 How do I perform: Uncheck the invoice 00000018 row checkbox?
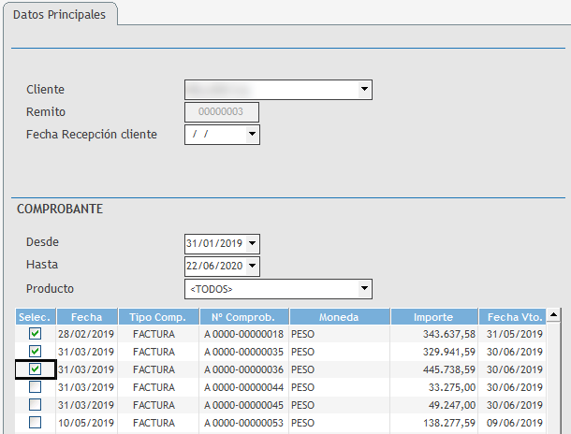tap(36, 334)
